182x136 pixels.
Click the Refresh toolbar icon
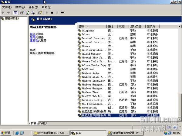tap(28, 13)
